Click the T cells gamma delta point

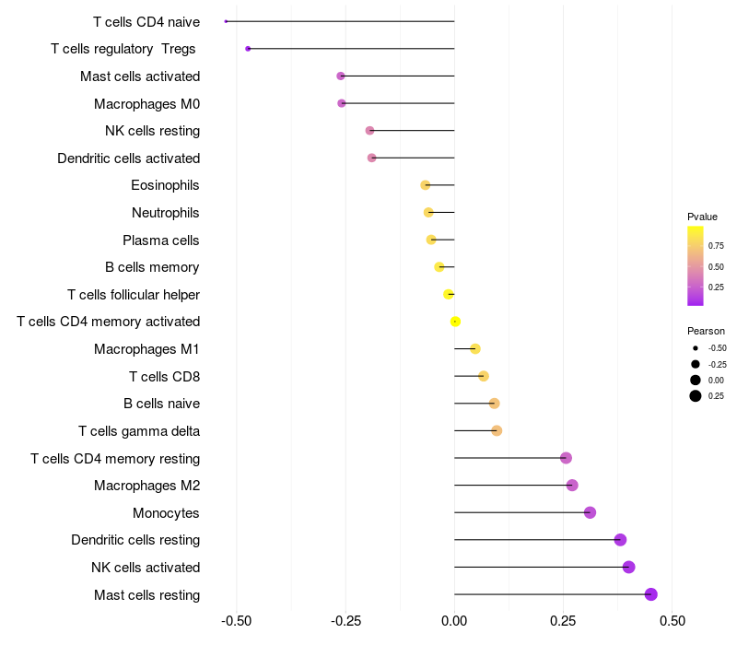tap(497, 430)
